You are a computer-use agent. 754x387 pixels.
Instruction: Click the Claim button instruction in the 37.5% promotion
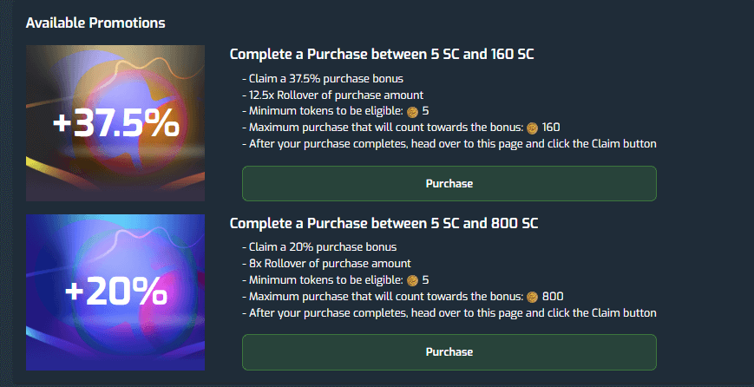449,144
